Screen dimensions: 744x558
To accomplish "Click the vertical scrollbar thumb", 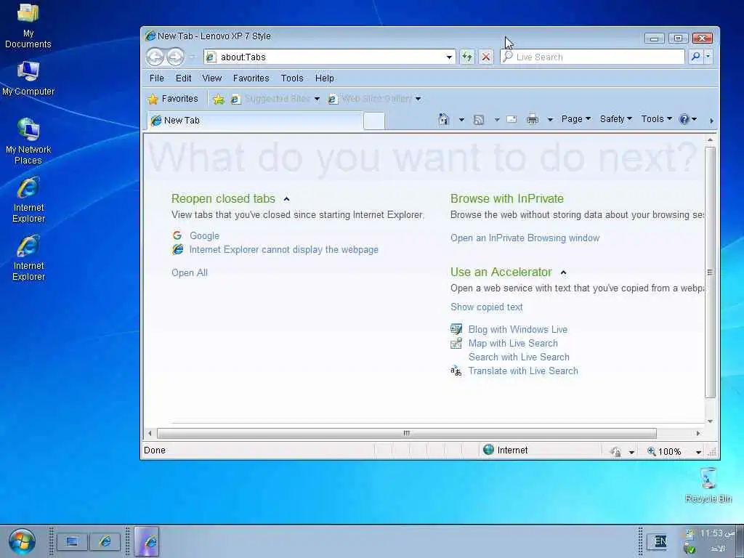I will [x=710, y=272].
